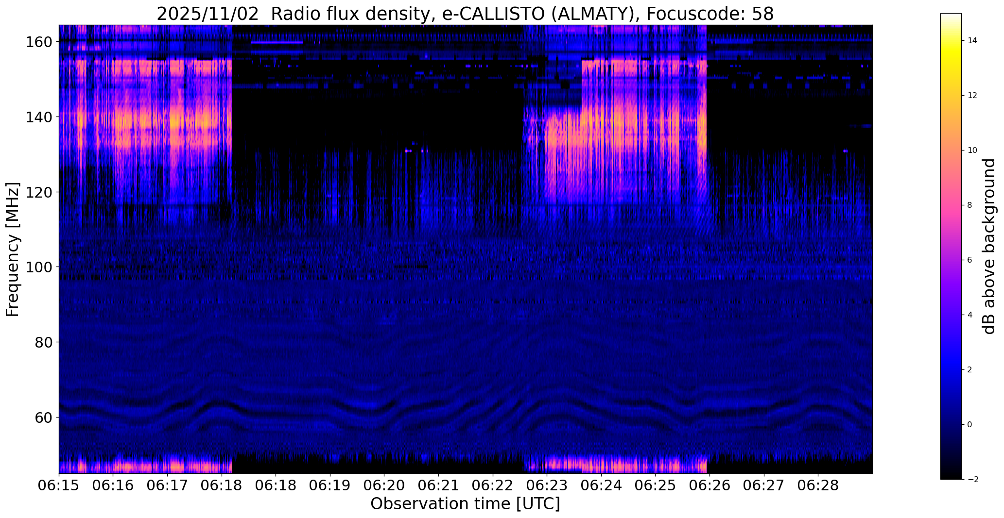Click the 06:22 time tick label
The image size is (1004, 518).
[493, 486]
